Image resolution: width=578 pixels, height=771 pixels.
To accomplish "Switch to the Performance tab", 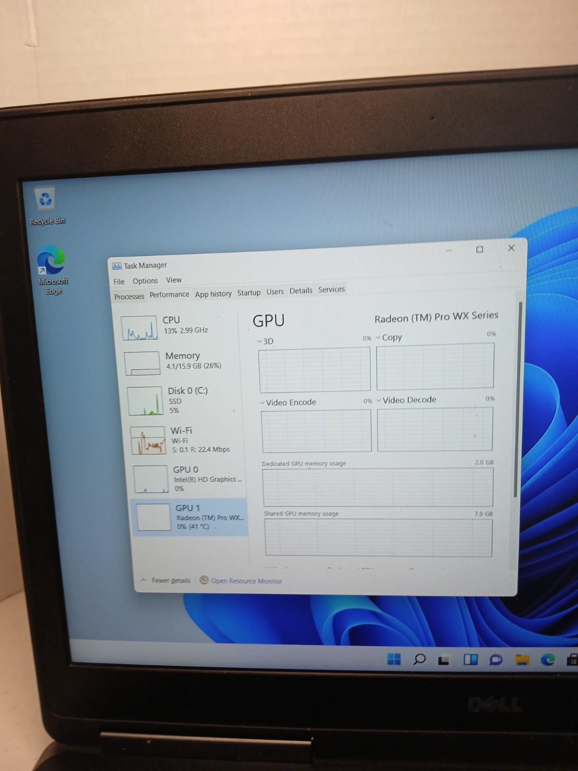I will point(169,294).
